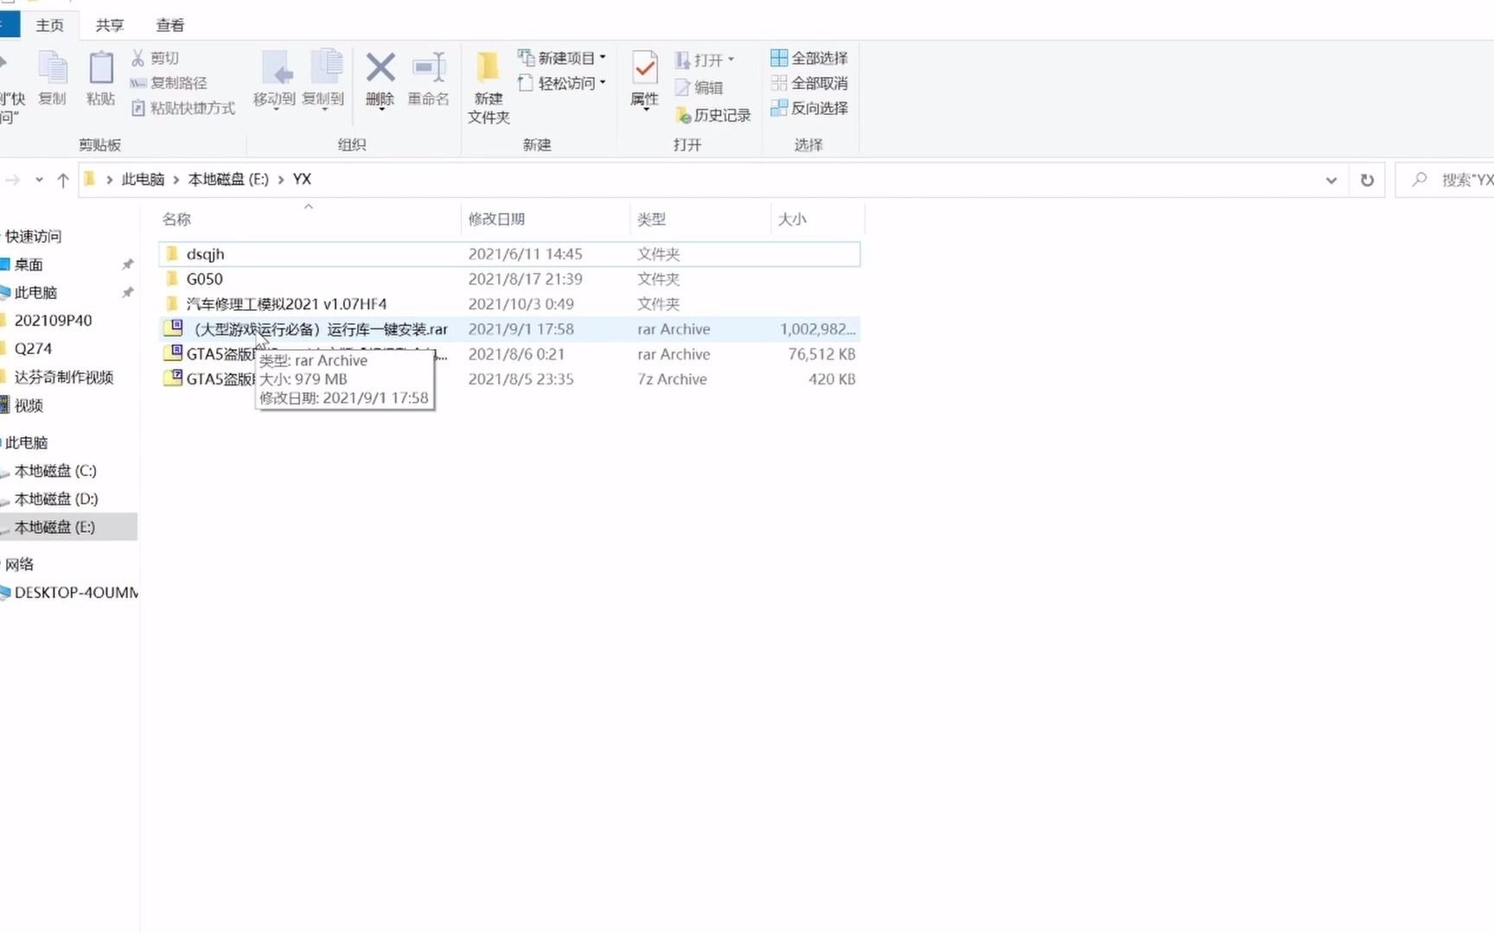The height and width of the screenshot is (933, 1494).
Task: Click the Refresh icon next to address bar
Action: [1367, 180]
